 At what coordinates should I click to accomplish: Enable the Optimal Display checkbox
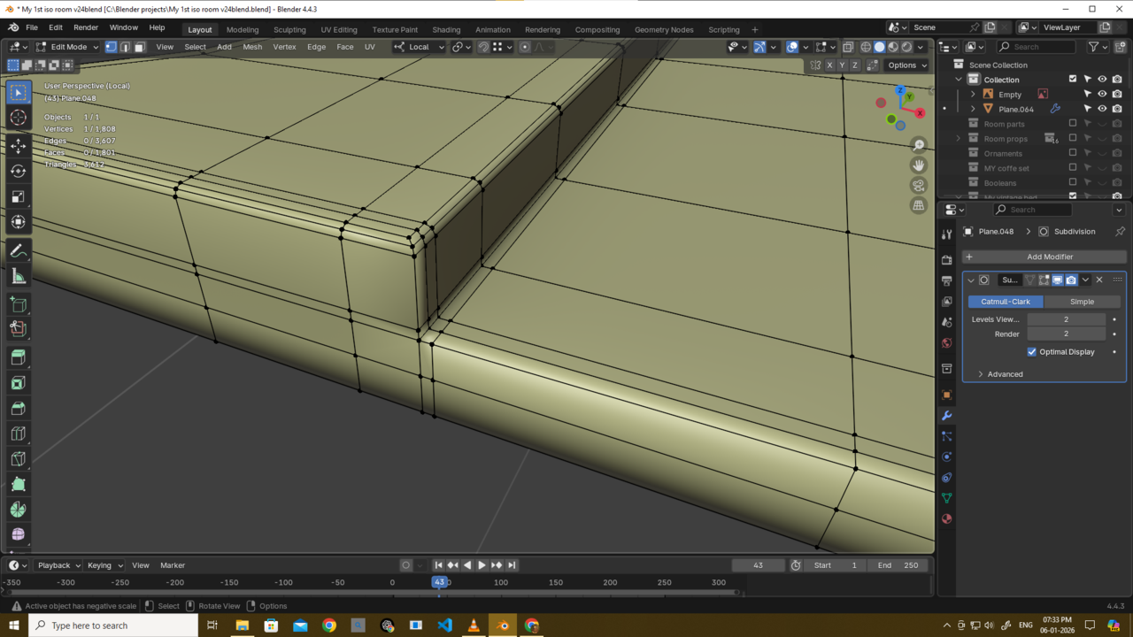(x=1032, y=352)
